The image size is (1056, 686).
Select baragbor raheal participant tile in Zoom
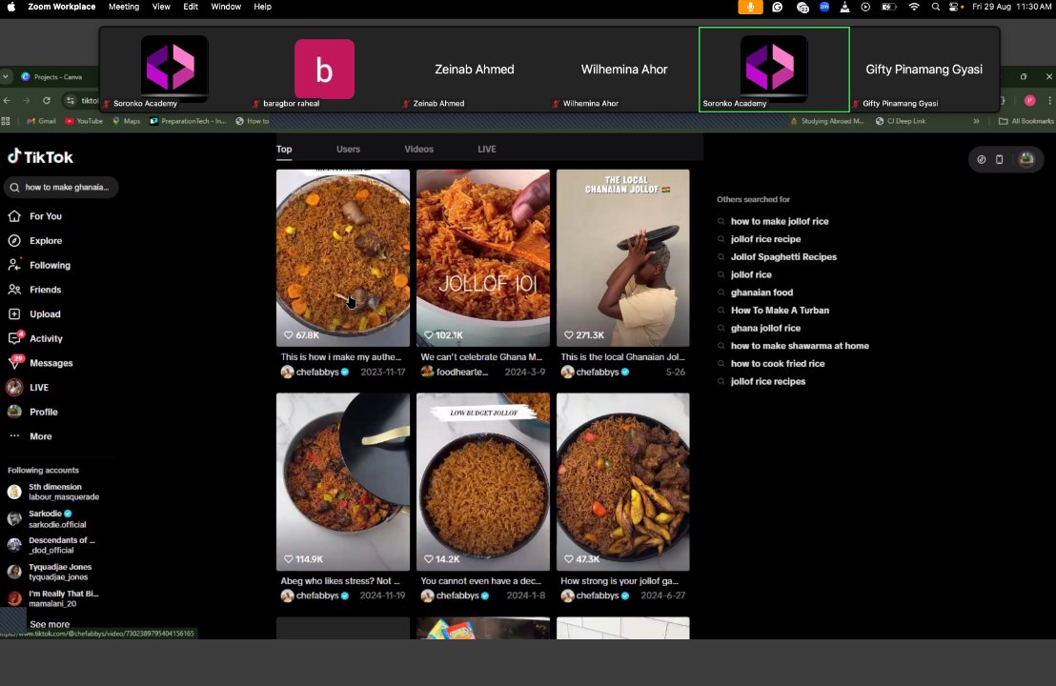(x=324, y=70)
